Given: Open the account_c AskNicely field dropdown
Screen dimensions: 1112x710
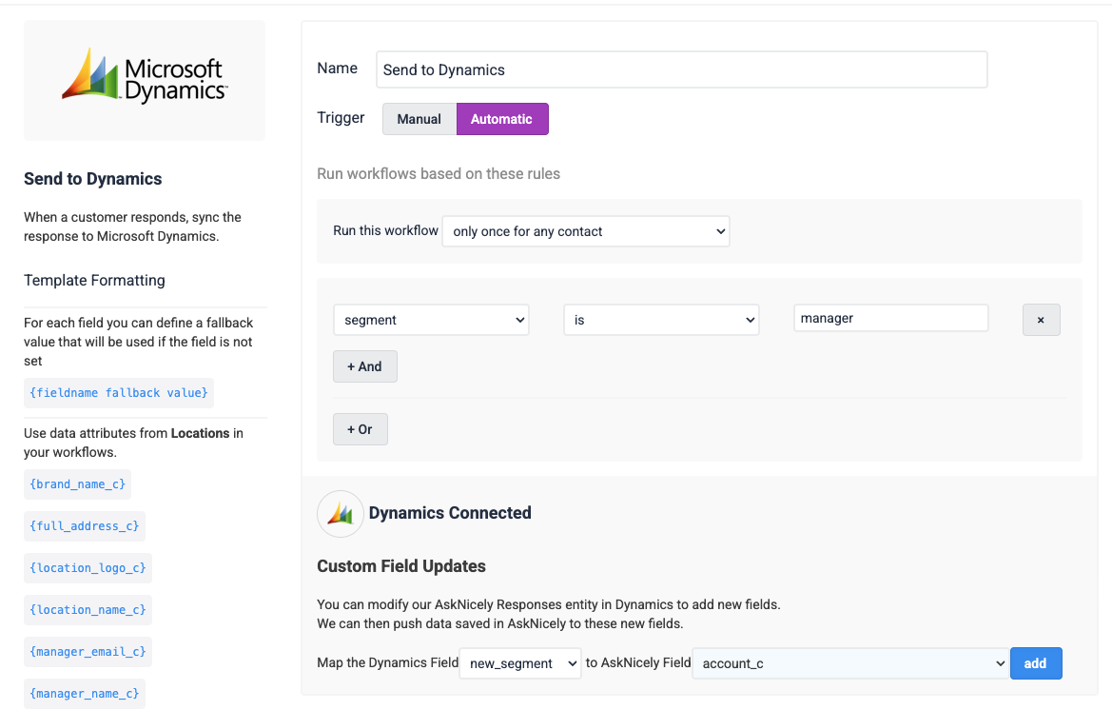Looking at the screenshot, I should (x=851, y=663).
